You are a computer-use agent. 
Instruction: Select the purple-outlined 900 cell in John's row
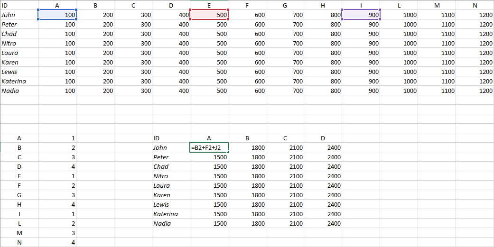[361, 15]
